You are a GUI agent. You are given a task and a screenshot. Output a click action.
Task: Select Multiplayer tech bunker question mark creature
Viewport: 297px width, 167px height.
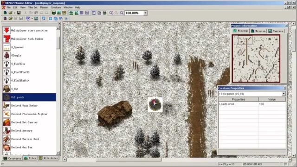click(29, 39)
